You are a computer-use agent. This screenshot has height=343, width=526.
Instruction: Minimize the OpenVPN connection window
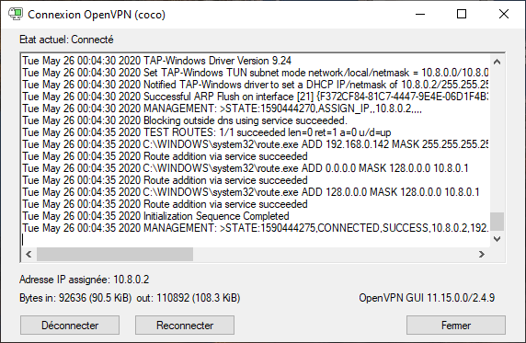(x=420, y=14)
